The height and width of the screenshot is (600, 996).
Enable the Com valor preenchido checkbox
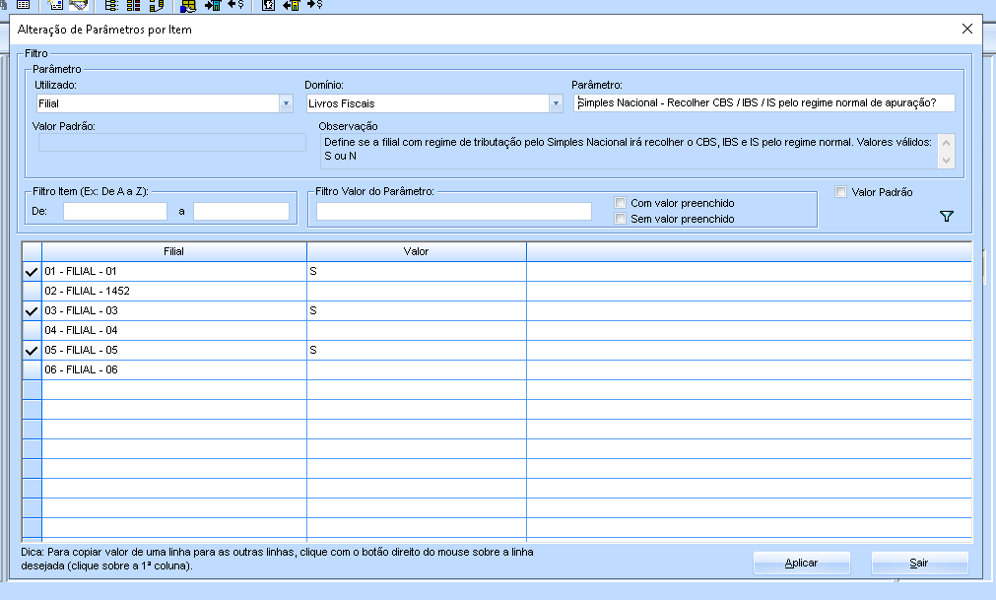[x=621, y=203]
